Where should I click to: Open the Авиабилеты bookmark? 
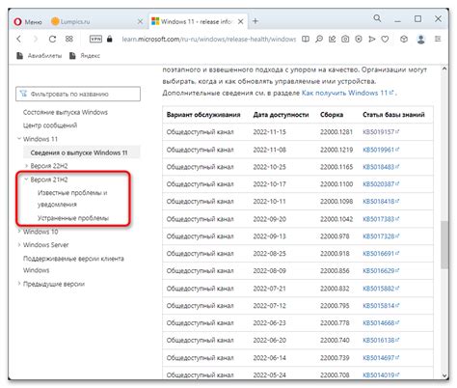pos(40,56)
